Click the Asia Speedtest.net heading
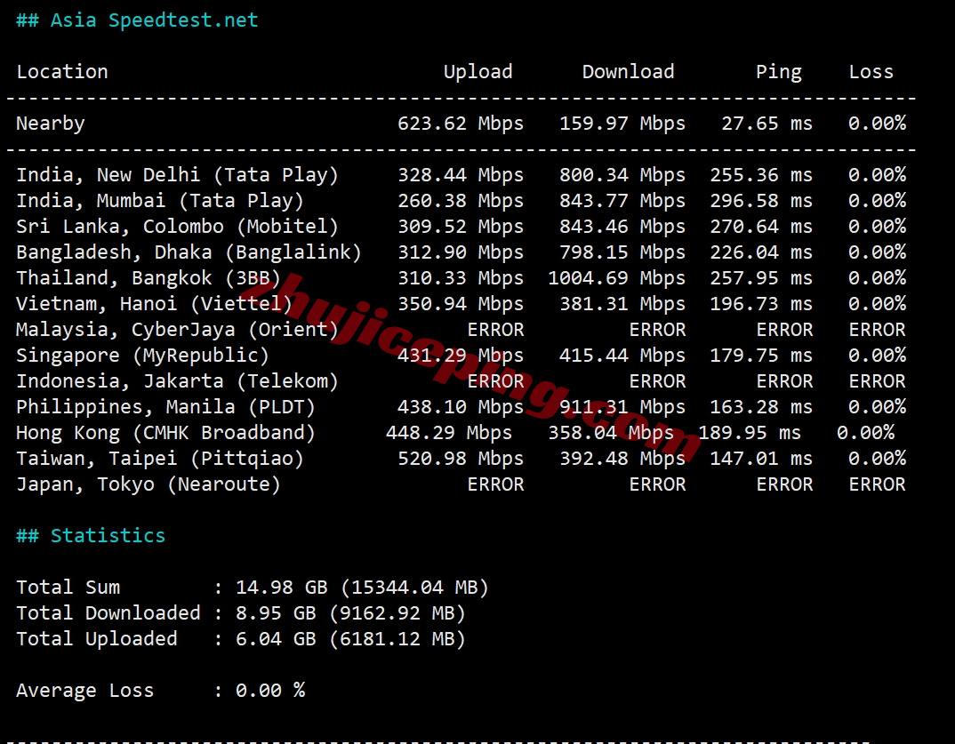Viewport: 955px width, 744px height. pos(137,20)
